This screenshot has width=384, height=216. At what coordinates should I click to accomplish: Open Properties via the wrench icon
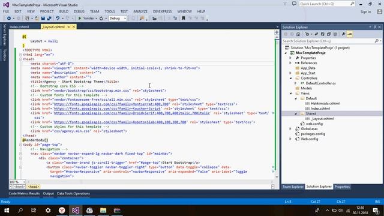tap(343, 34)
